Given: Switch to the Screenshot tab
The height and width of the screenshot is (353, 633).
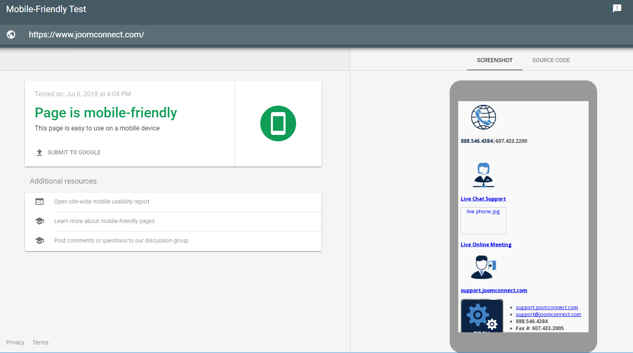Looking at the screenshot, I should (495, 60).
